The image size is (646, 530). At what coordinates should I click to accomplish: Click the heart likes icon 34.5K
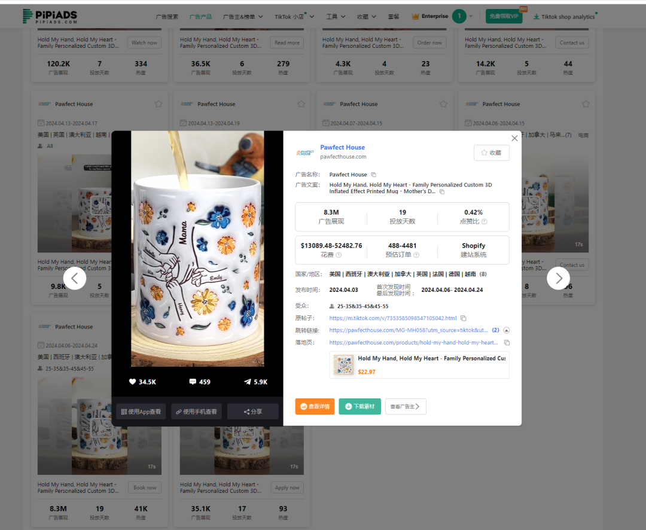[x=132, y=382]
